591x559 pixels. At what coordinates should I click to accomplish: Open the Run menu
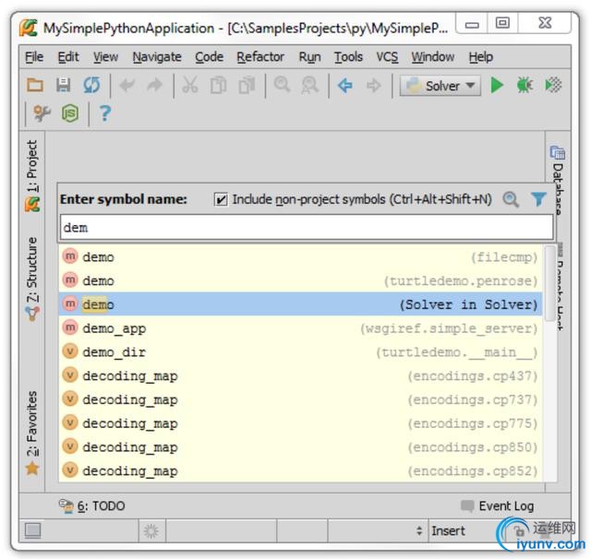click(x=310, y=57)
